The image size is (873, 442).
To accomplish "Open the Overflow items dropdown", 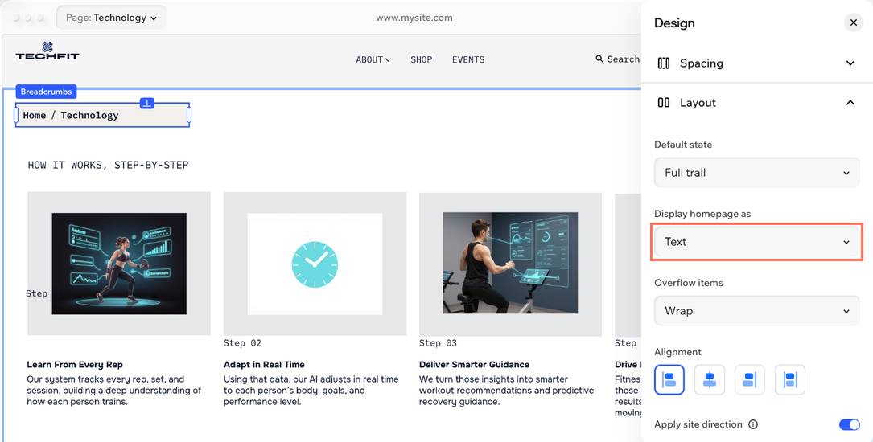I will click(x=756, y=311).
